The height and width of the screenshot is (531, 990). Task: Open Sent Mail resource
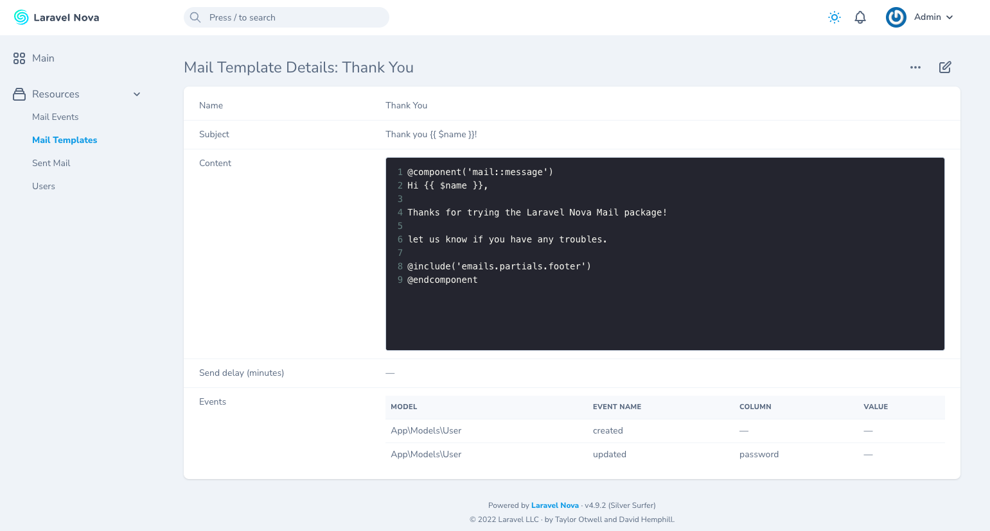point(51,163)
